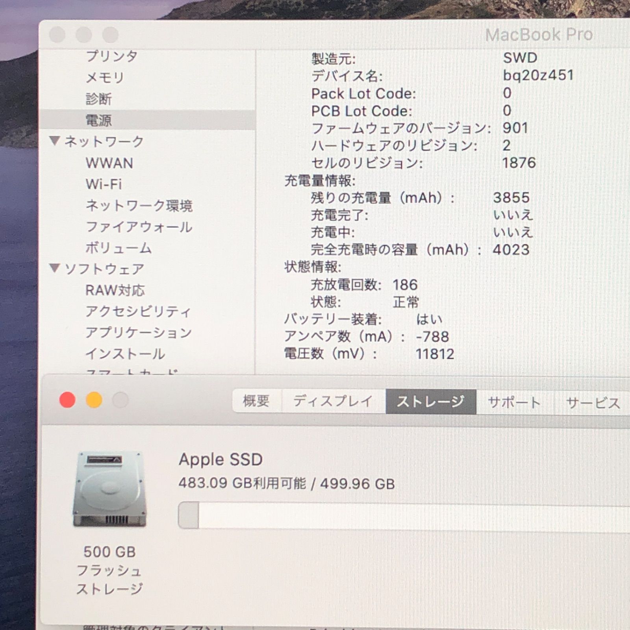The image size is (630, 630).
Task: Select RAW対応 under ソフトウェア
Action: [115, 291]
